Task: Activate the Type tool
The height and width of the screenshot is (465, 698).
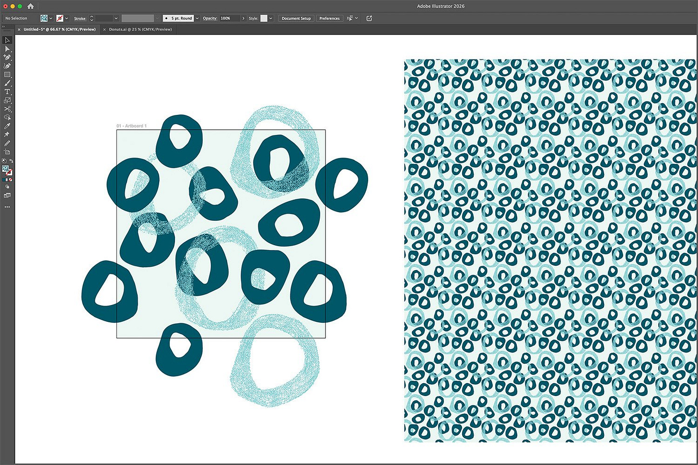Action: 7,91
